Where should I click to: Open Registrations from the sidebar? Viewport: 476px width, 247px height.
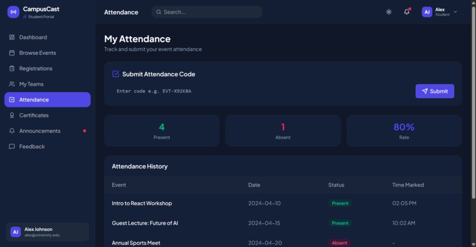pyautogui.click(x=47, y=68)
